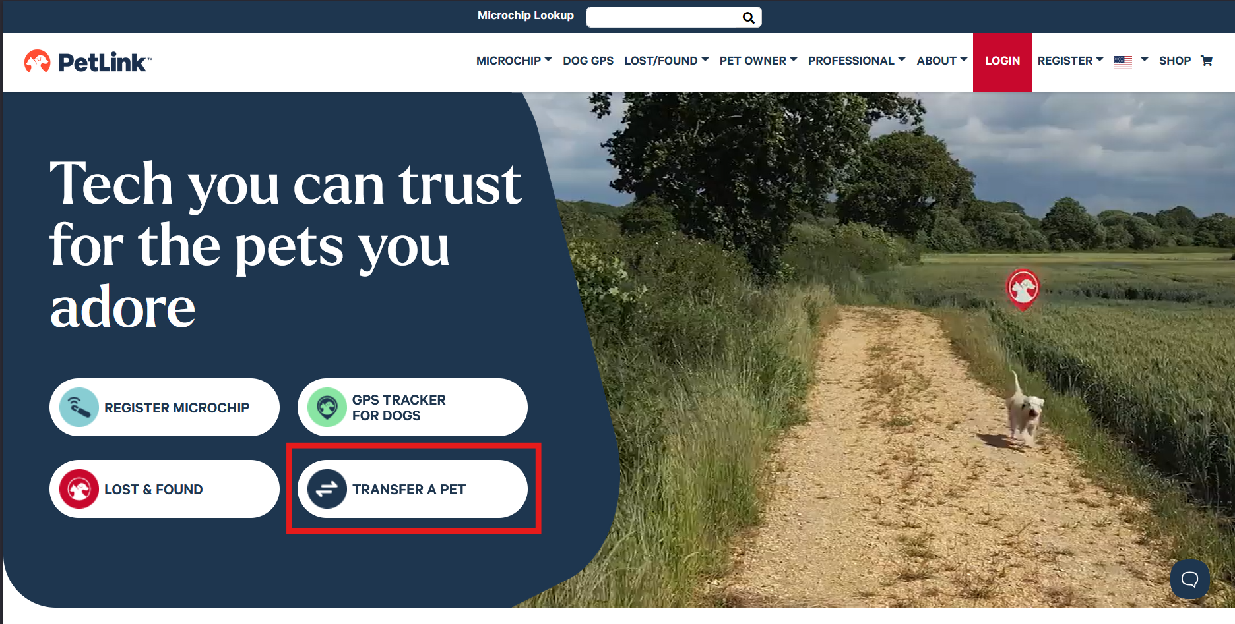Open the shopping cart icon

[1207, 61]
